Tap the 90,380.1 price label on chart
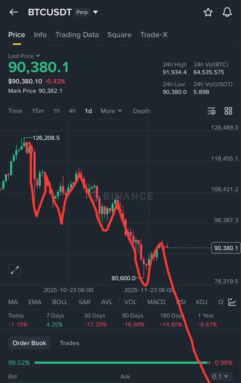 click(226, 248)
